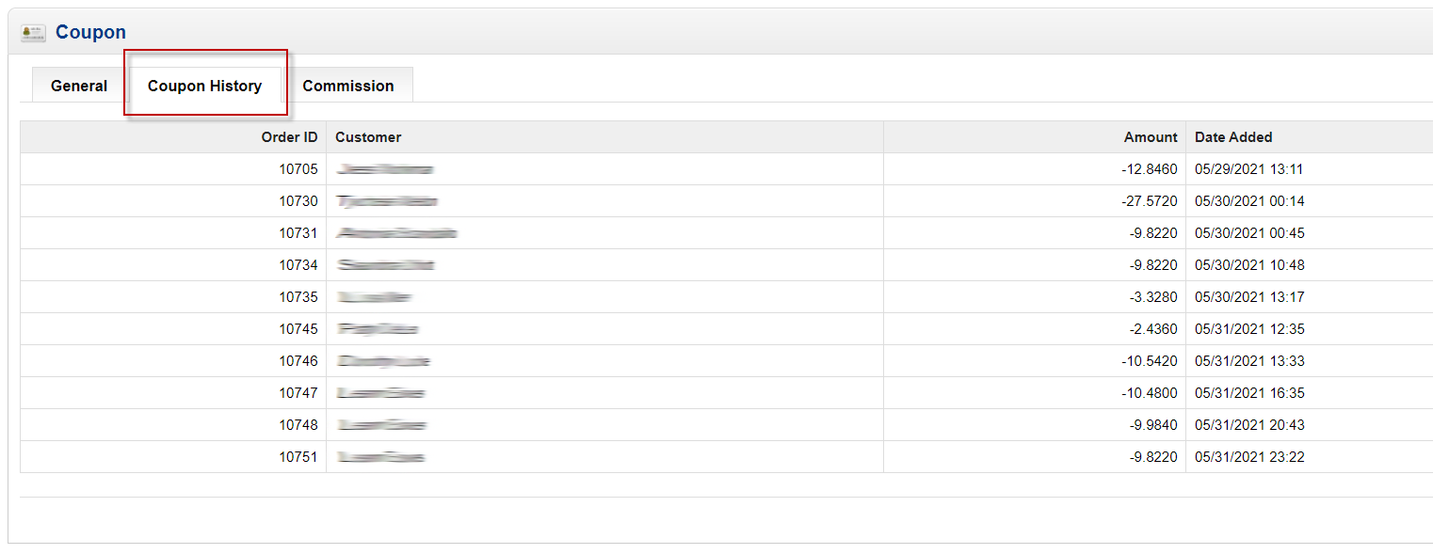Select order ID 10746 row

point(726,361)
